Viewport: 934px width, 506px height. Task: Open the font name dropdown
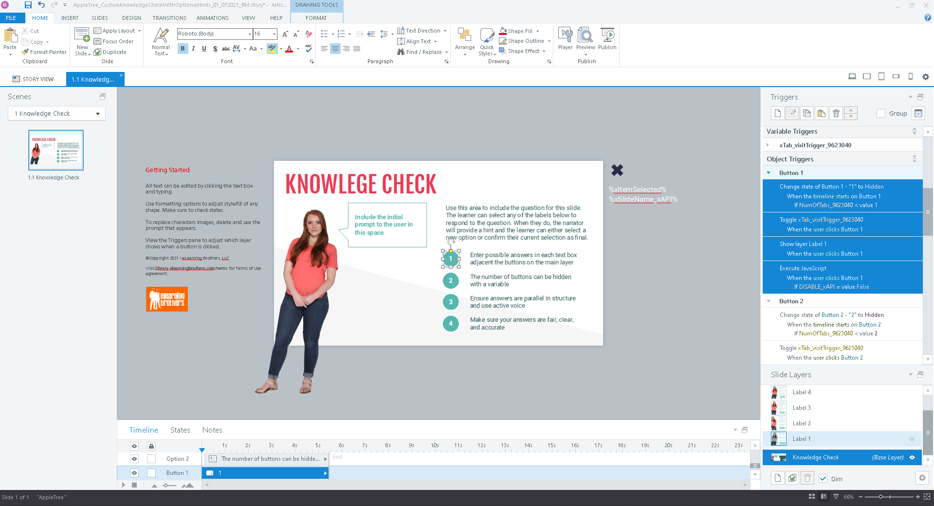tap(250, 34)
